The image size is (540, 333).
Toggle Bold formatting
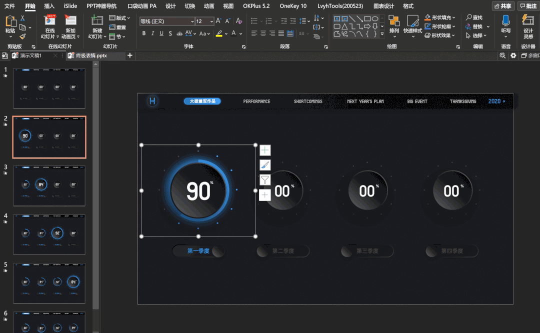click(143, 33)
